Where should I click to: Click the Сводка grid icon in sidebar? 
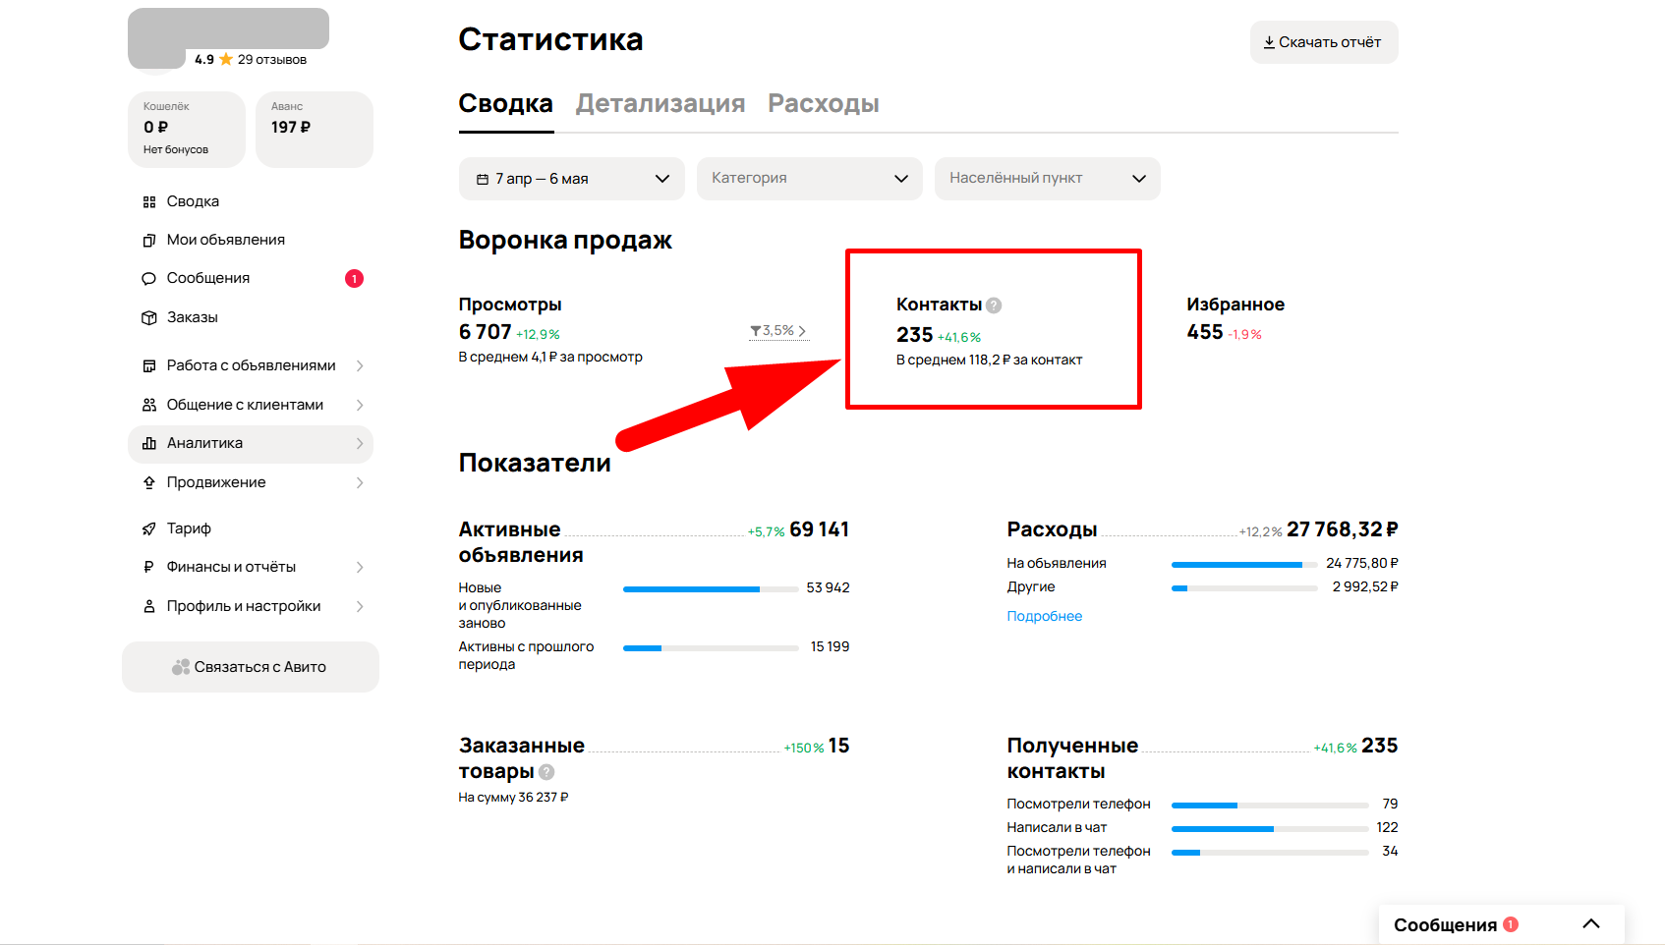pos(149,201)
